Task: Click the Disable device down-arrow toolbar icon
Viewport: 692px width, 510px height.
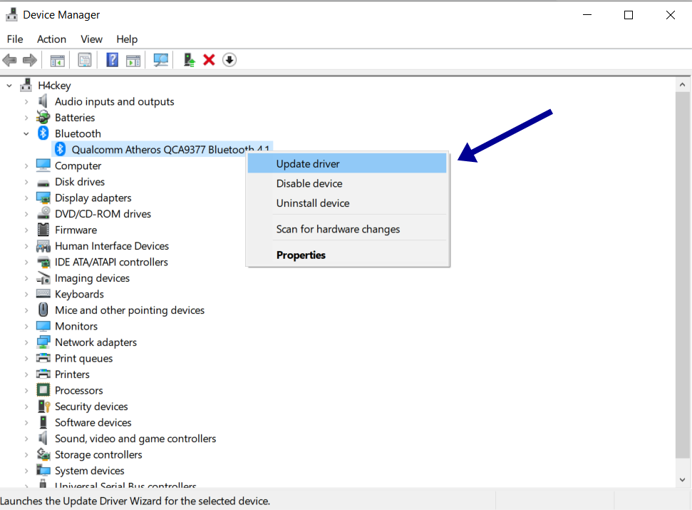Action: (229, 59)
